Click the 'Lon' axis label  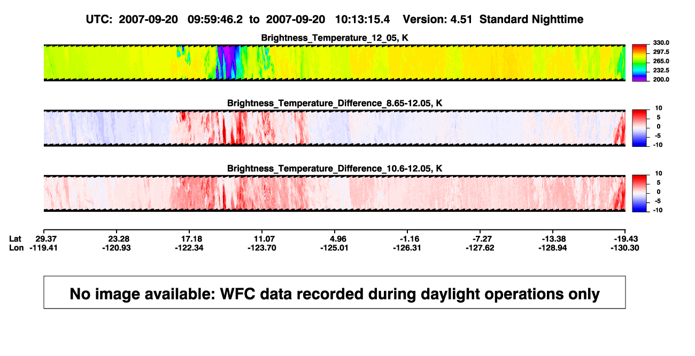coord(16,248)
